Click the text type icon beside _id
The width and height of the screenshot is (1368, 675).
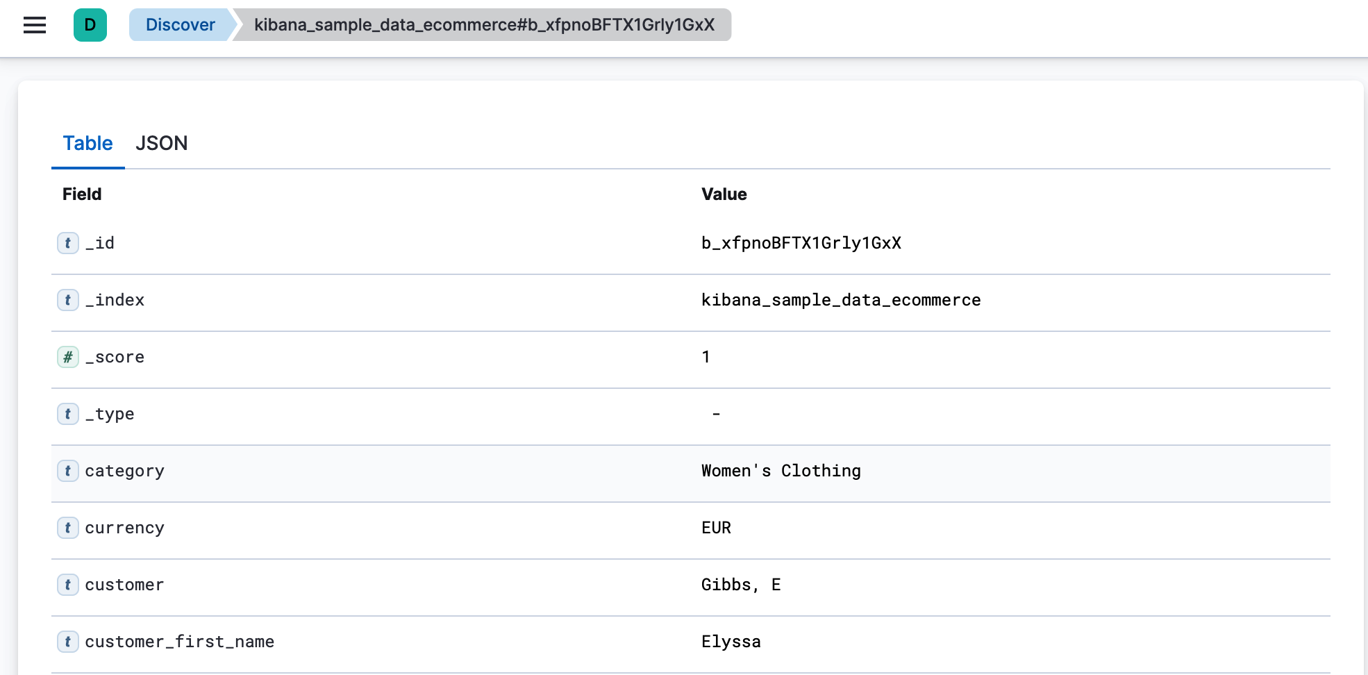[x=67, y=243]
